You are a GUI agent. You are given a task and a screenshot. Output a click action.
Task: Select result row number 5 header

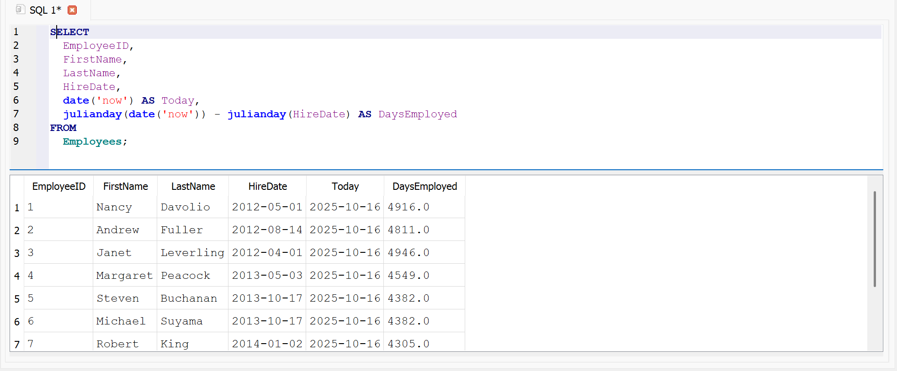pyautogui.click(x=17, y=299)
